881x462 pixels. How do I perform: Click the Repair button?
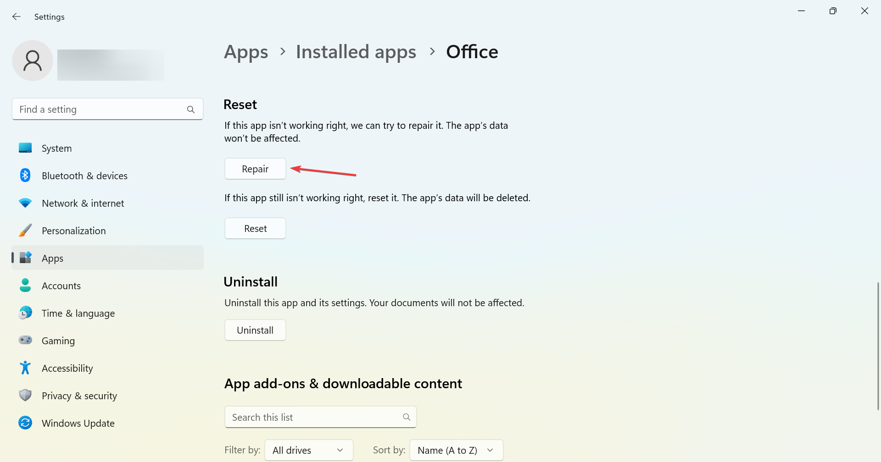255,169
